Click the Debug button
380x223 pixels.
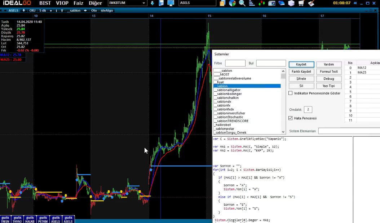[328, 79]
